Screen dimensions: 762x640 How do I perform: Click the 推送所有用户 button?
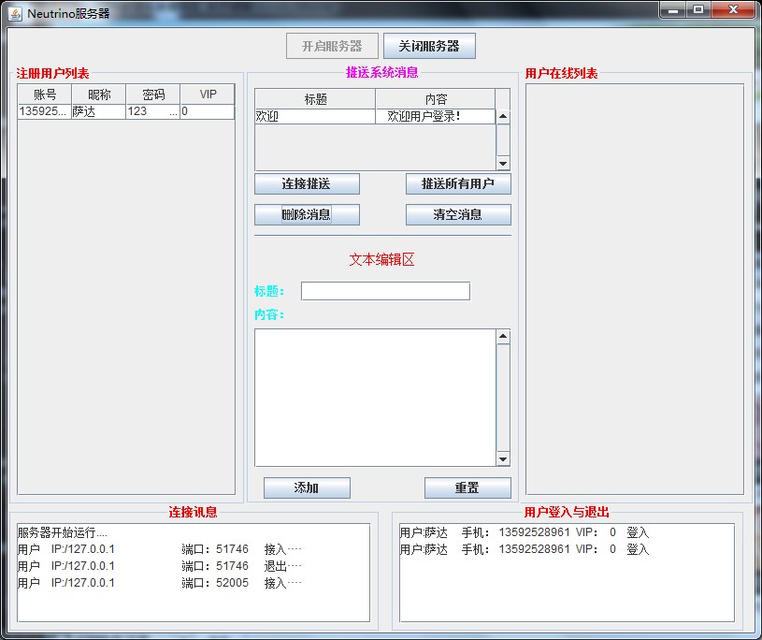tap(458, 183)
